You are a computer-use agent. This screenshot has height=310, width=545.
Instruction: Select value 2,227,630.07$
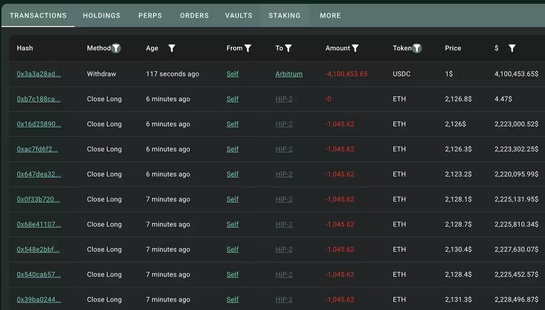[x=516, y=249]
